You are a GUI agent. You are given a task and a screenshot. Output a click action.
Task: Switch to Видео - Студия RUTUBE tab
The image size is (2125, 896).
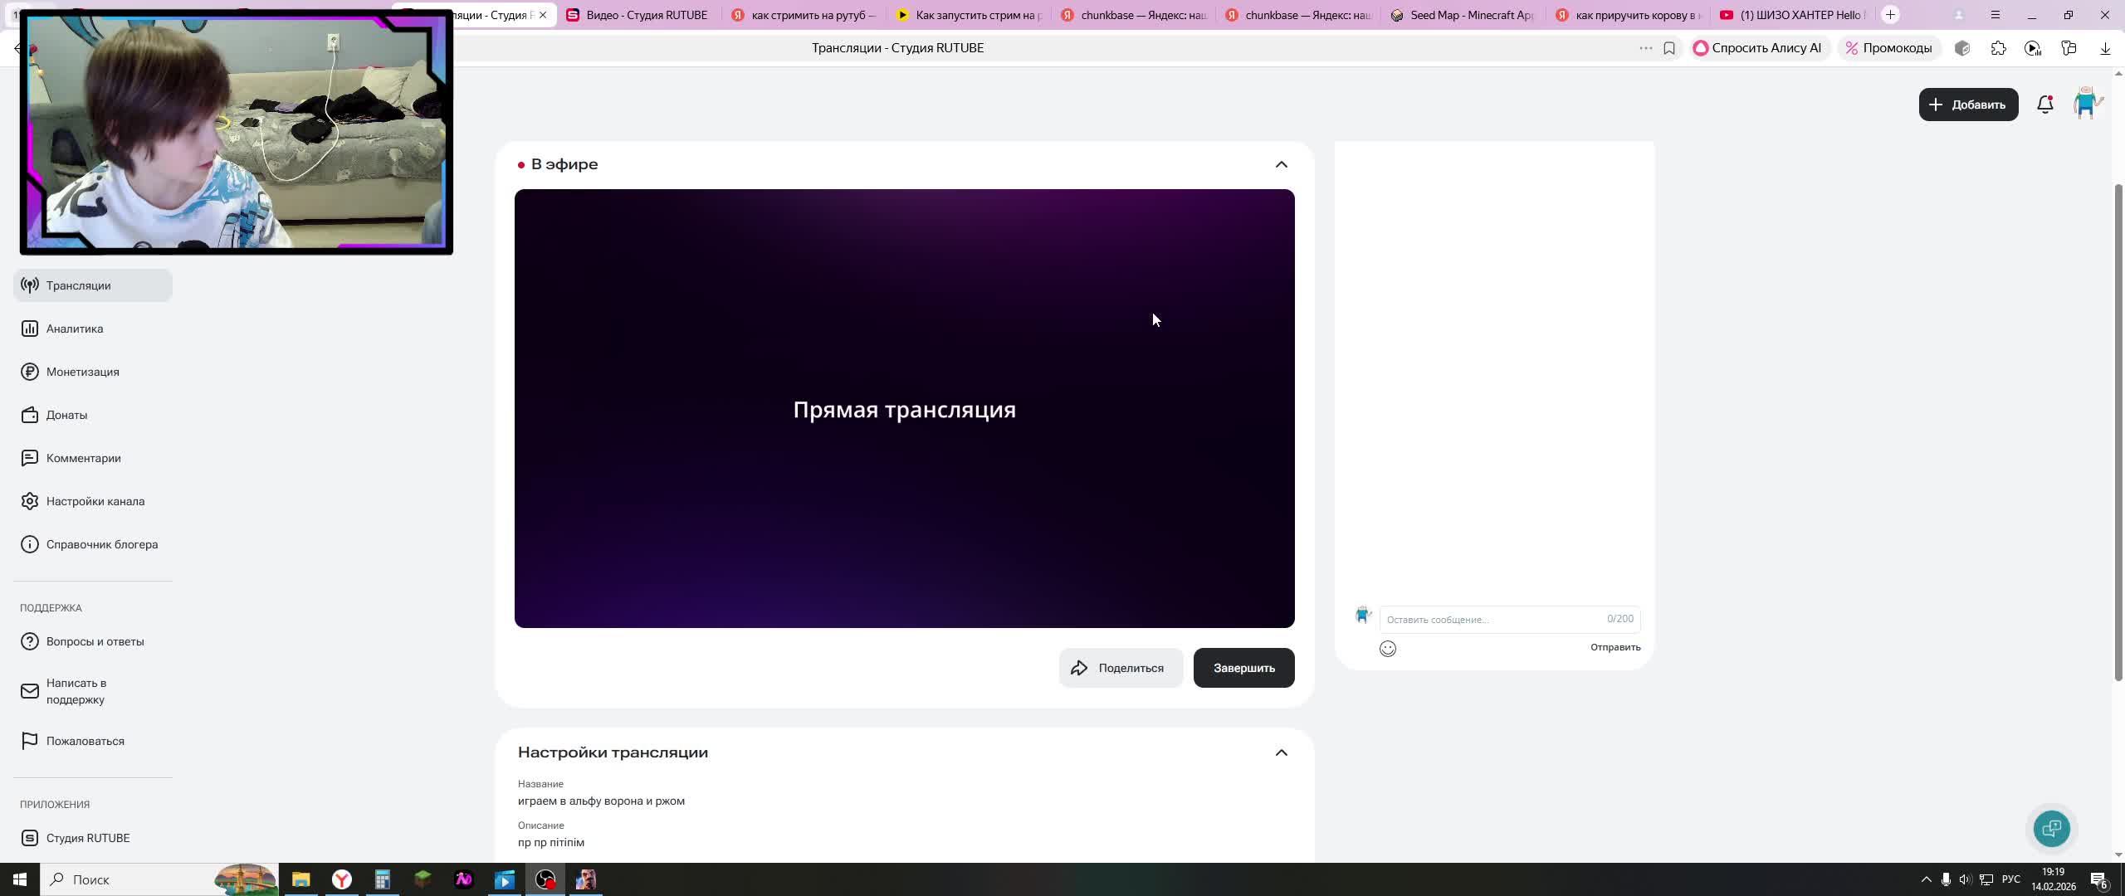[646, 15]
